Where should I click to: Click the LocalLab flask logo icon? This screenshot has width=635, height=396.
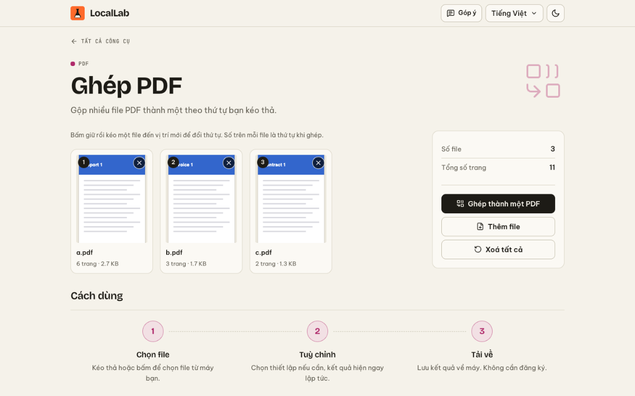point(77,13)
